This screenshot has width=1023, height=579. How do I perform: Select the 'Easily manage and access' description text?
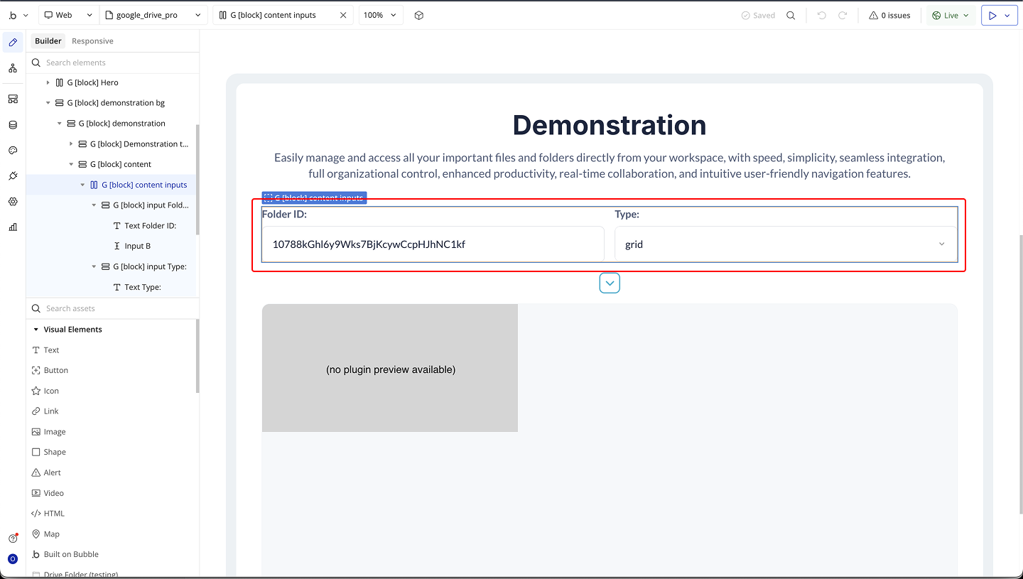tap(610, 166)
